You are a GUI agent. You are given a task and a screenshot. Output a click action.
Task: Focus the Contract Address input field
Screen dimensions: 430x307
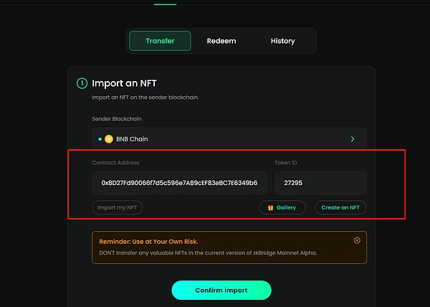coord(179,183)
